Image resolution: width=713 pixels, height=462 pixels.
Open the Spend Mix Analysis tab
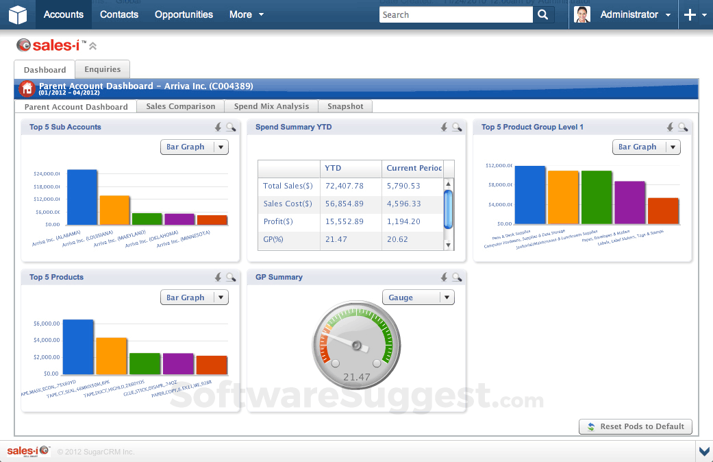point(271,106)
